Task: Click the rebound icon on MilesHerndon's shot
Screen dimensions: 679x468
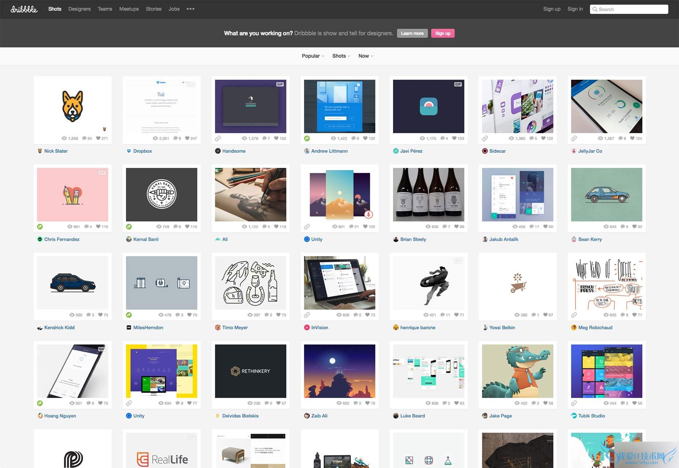Action: click(129, 315)
